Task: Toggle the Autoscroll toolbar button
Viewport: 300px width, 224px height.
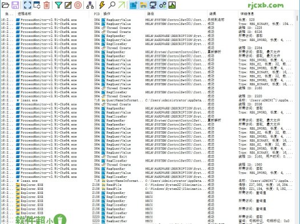Action: [37, 5]
